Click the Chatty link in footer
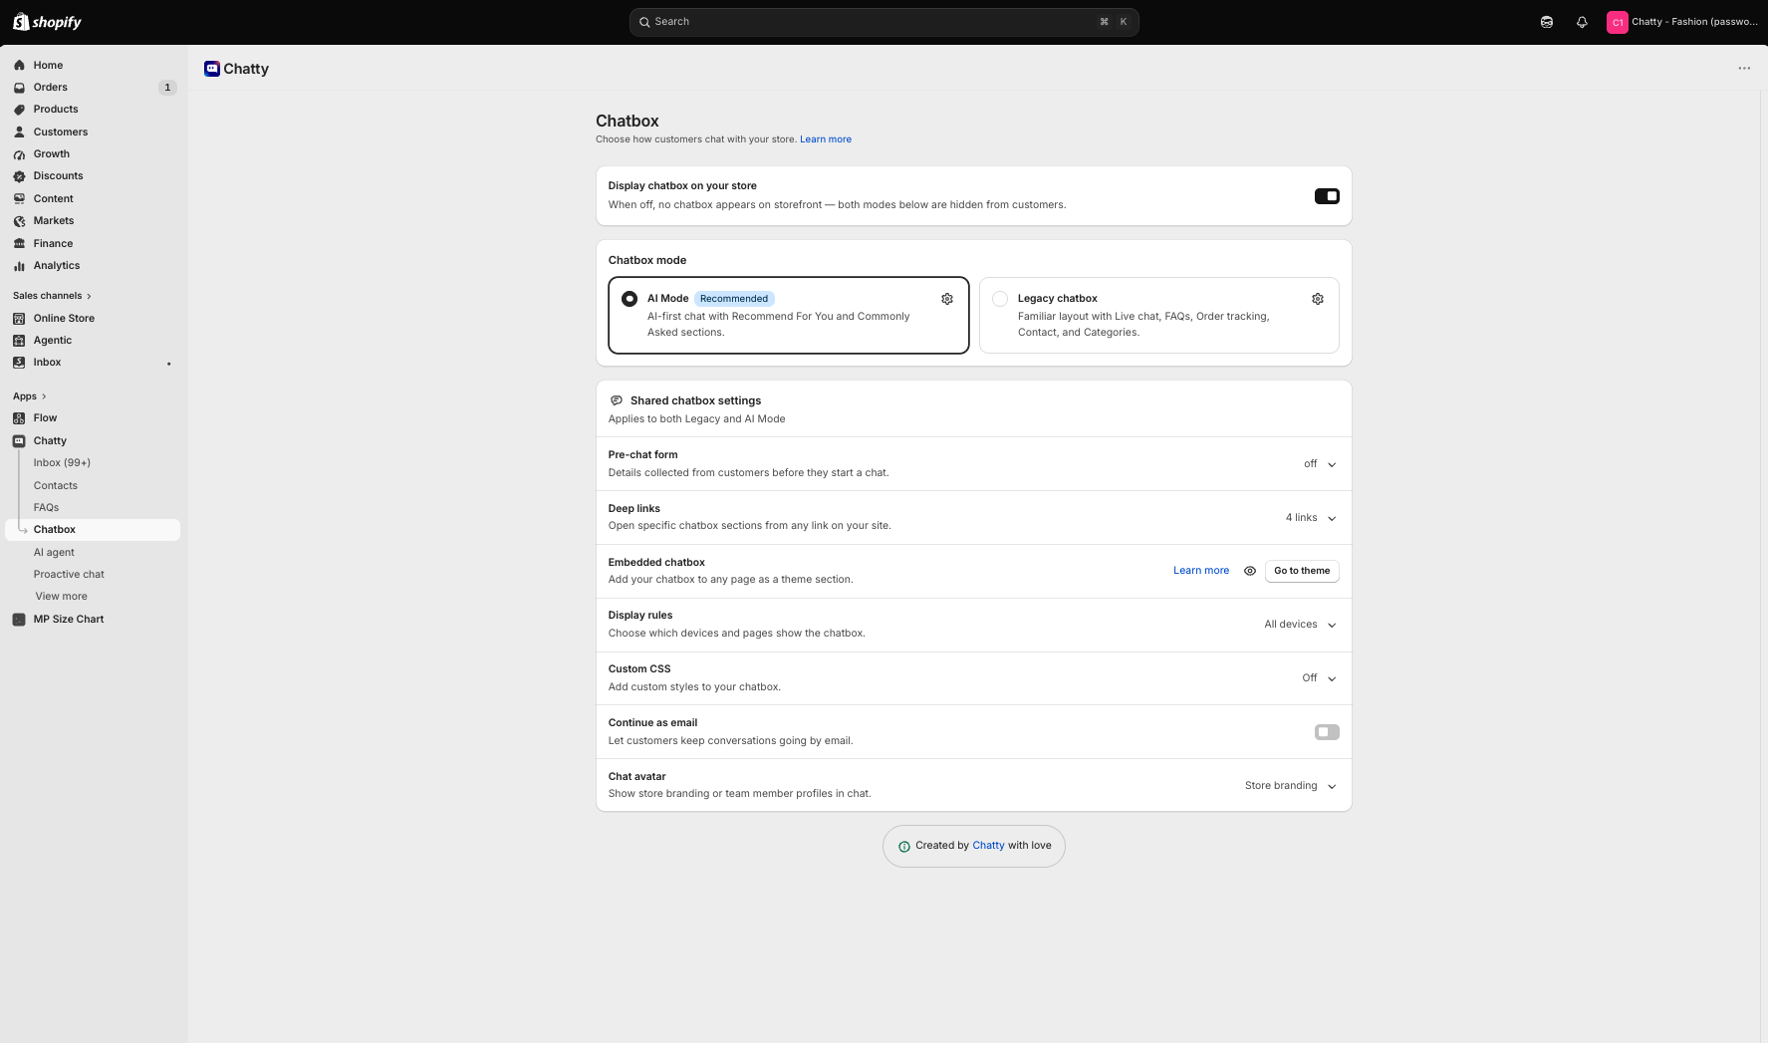Viewport: 1768px width, 1043px height. [988, 846]
